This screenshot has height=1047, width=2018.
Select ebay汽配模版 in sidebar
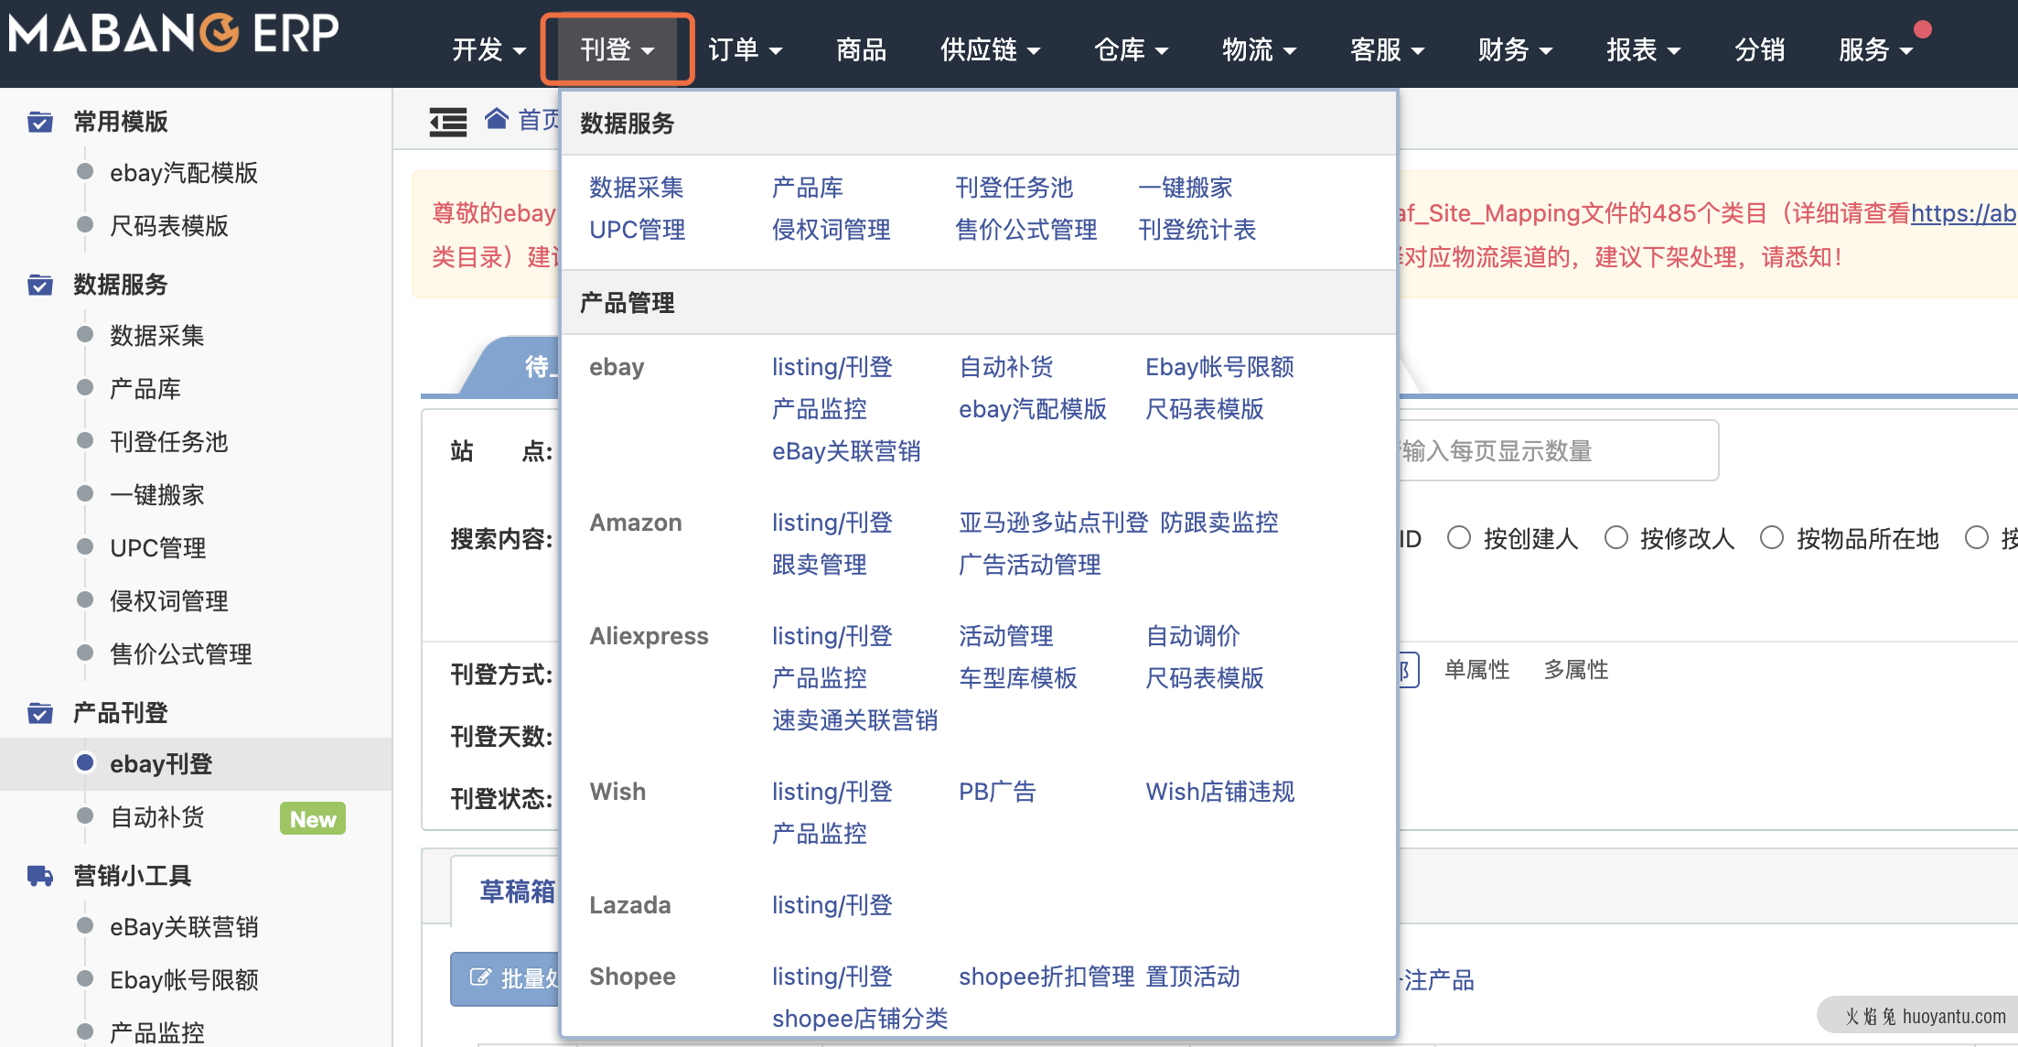click(x=183, y=173)
